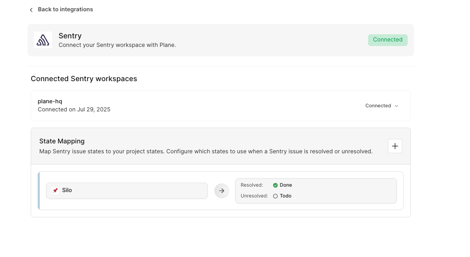Click the 'Resolved:' label

point(252,185)
